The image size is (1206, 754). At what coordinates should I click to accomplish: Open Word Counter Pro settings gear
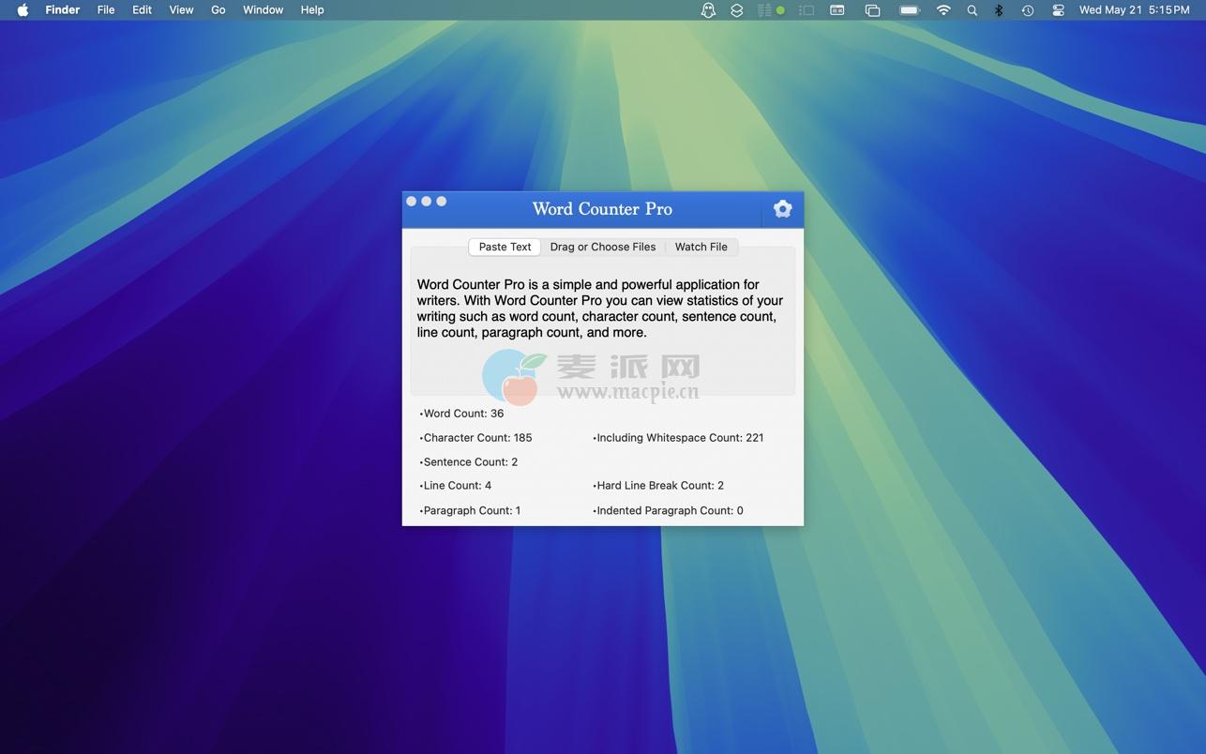click(x=782, y=209)
